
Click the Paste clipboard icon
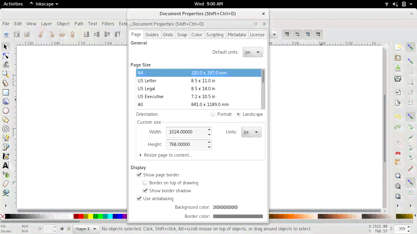coord(398,162)
